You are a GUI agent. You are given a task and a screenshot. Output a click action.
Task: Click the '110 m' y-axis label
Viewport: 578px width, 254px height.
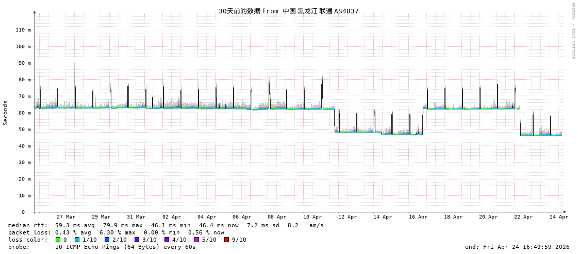pos(23,30)
